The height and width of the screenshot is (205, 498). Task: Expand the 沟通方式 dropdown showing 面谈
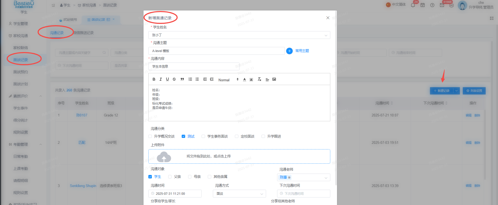(x=239, y=194)
